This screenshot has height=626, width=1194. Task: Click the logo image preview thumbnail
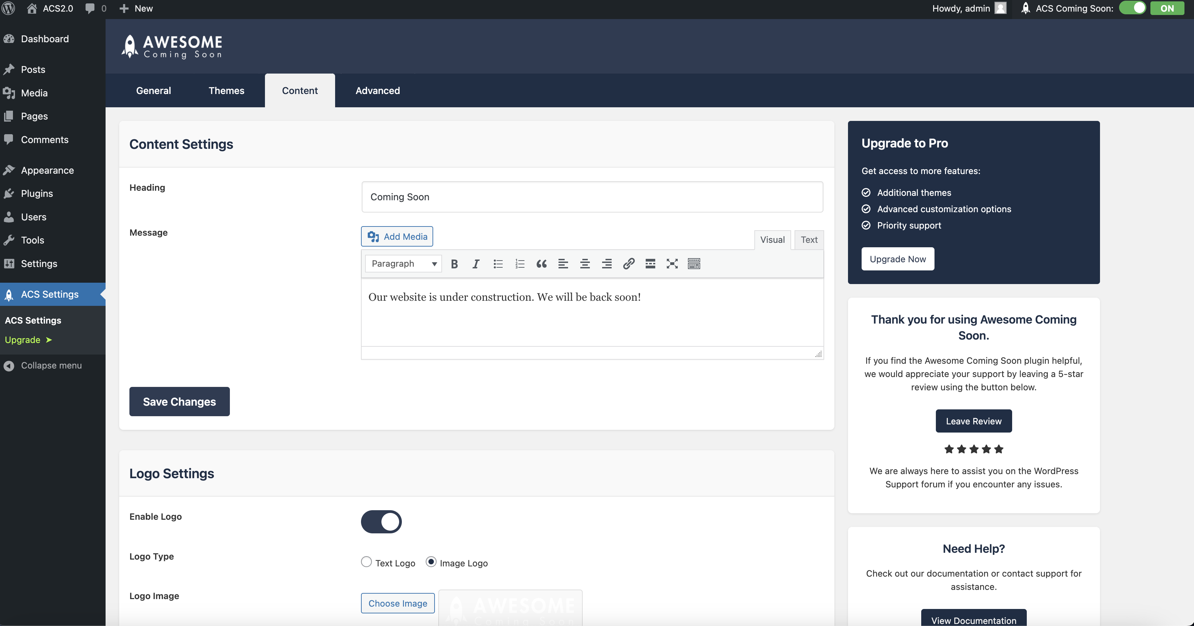pyautogui.click(x=510, y=608)
